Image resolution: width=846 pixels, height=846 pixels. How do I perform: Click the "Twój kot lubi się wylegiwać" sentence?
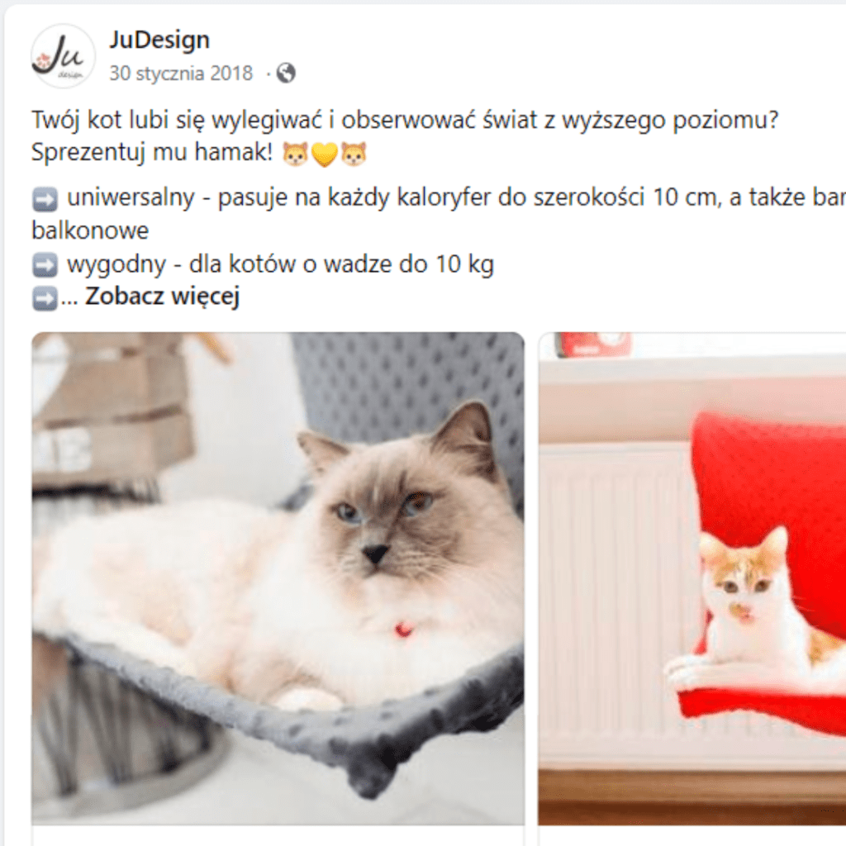click(x=405, y=120)
